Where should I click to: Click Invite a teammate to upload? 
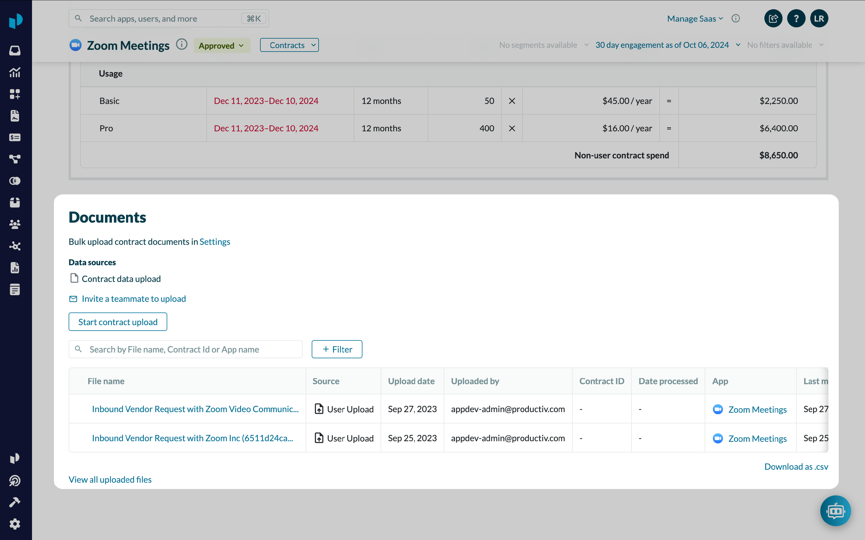(x=134, y=299)
